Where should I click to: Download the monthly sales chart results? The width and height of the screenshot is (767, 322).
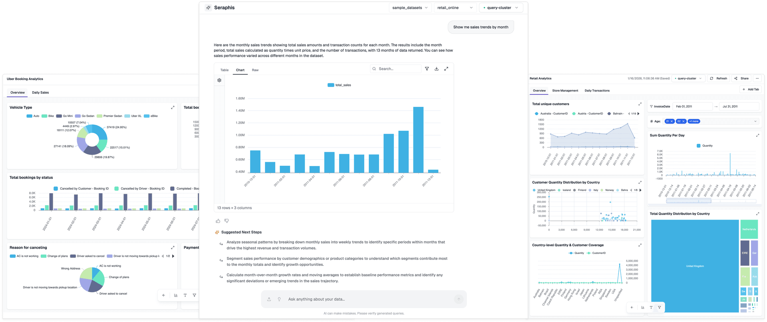pos(437,69)
